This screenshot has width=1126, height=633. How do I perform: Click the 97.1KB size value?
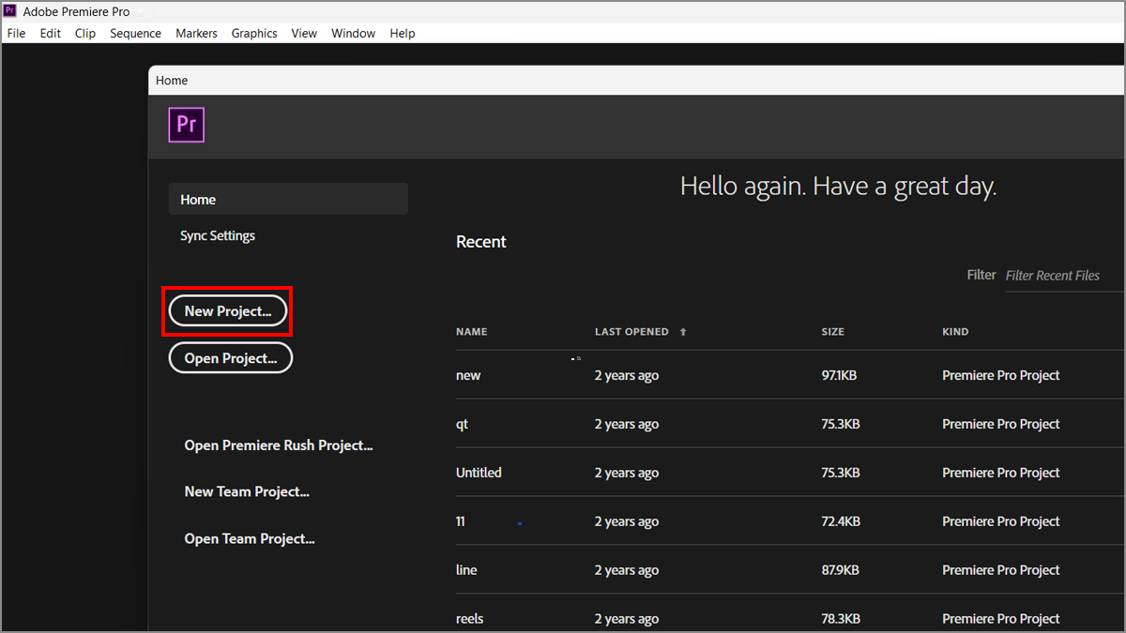click(x=839, y=375)
